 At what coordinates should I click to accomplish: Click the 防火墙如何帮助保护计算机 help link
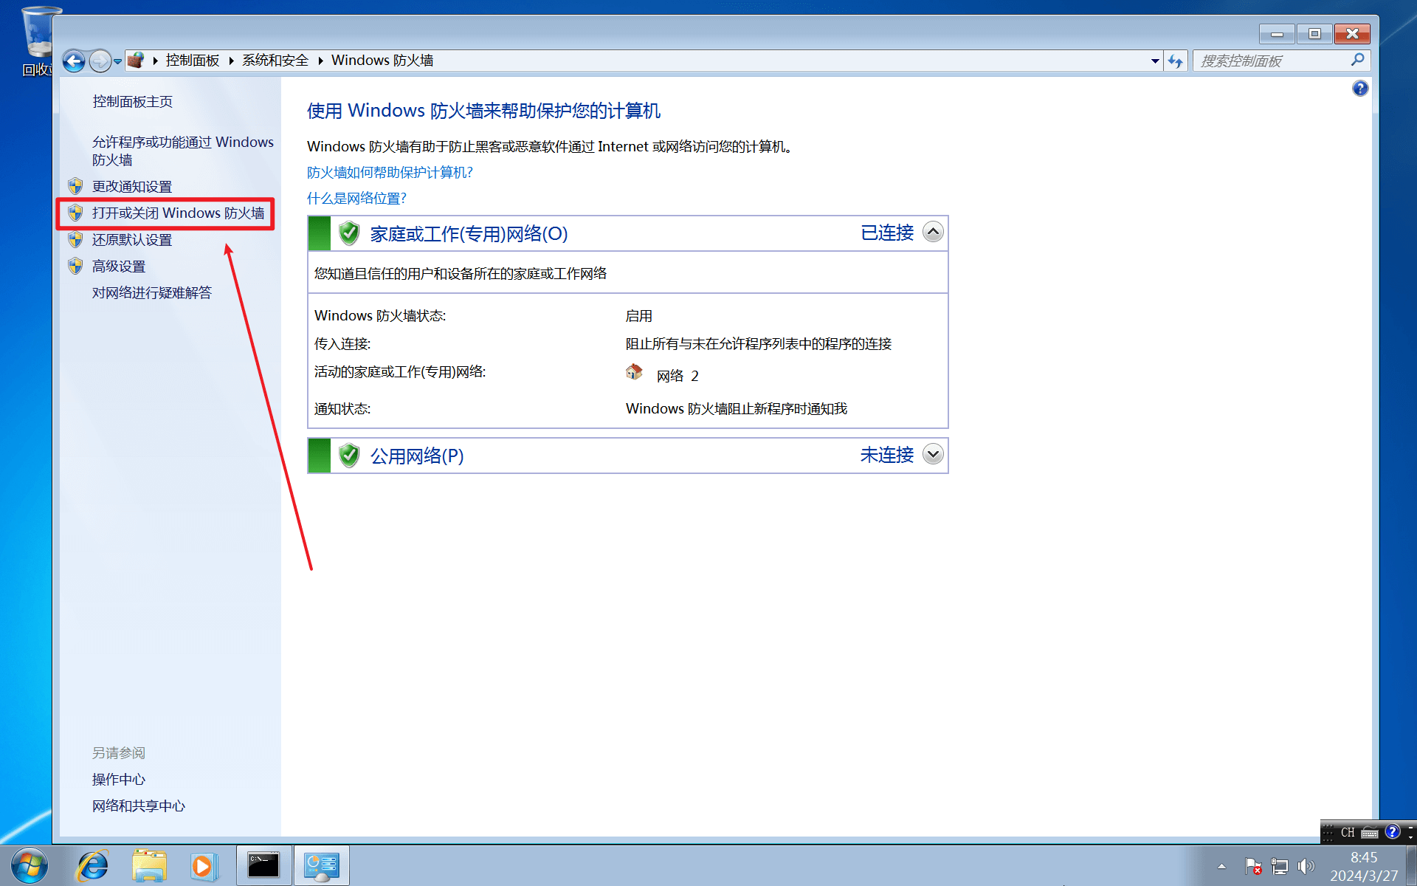(390, 172)
